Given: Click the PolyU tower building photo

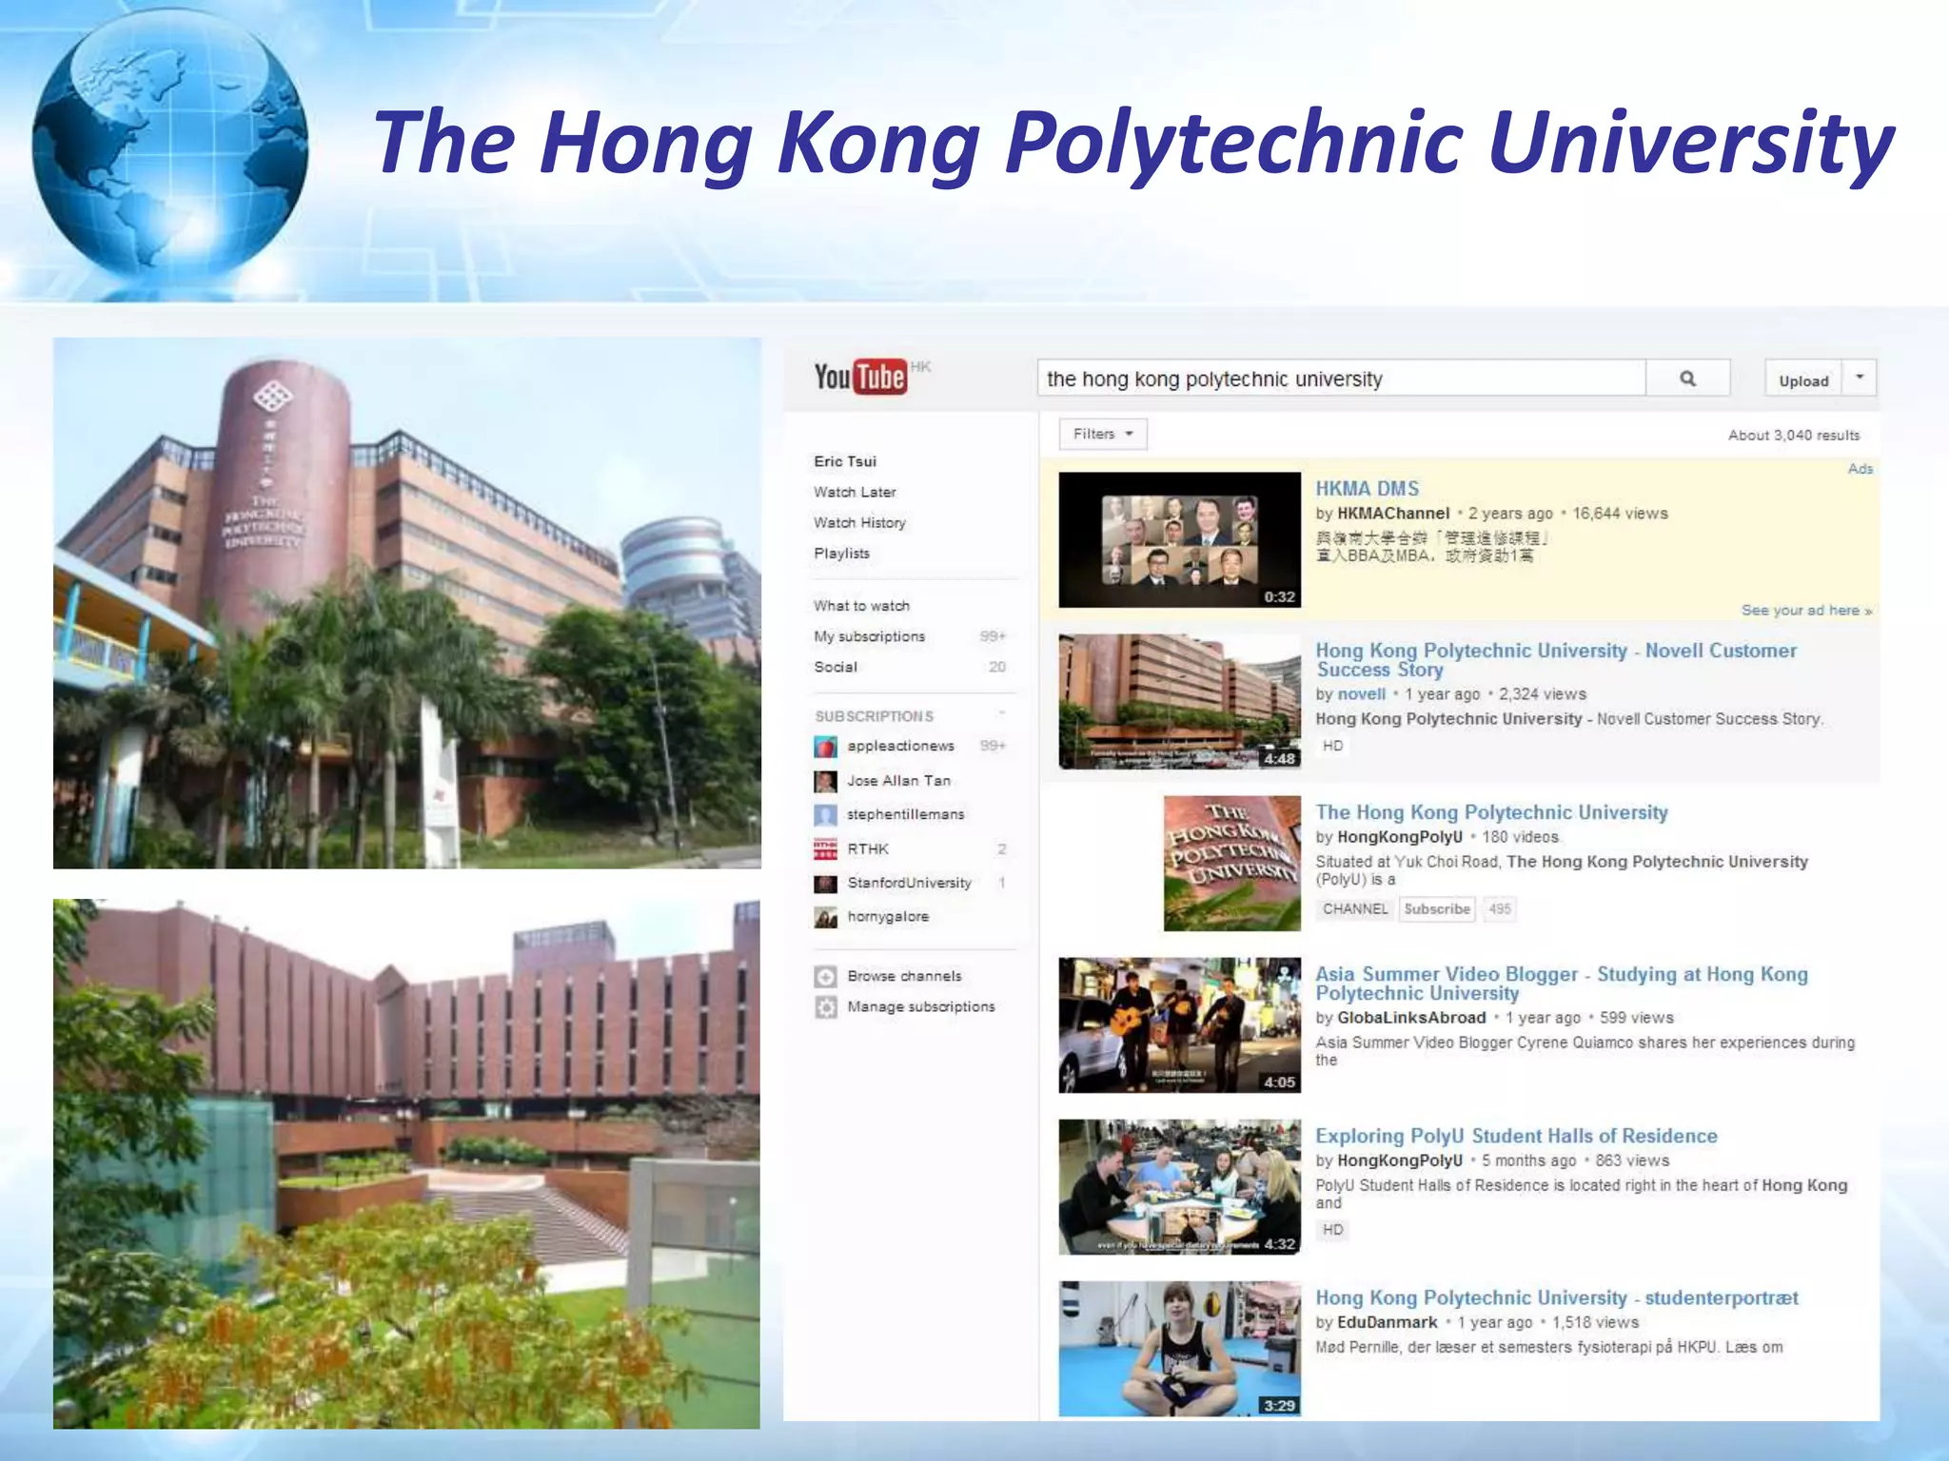Looking at the screenshot, I should (x=406, y=603).
